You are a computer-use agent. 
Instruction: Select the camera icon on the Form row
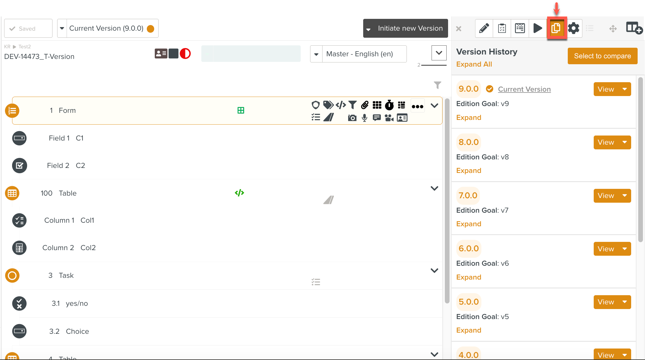pyautogui.click(x=352, y=117)
